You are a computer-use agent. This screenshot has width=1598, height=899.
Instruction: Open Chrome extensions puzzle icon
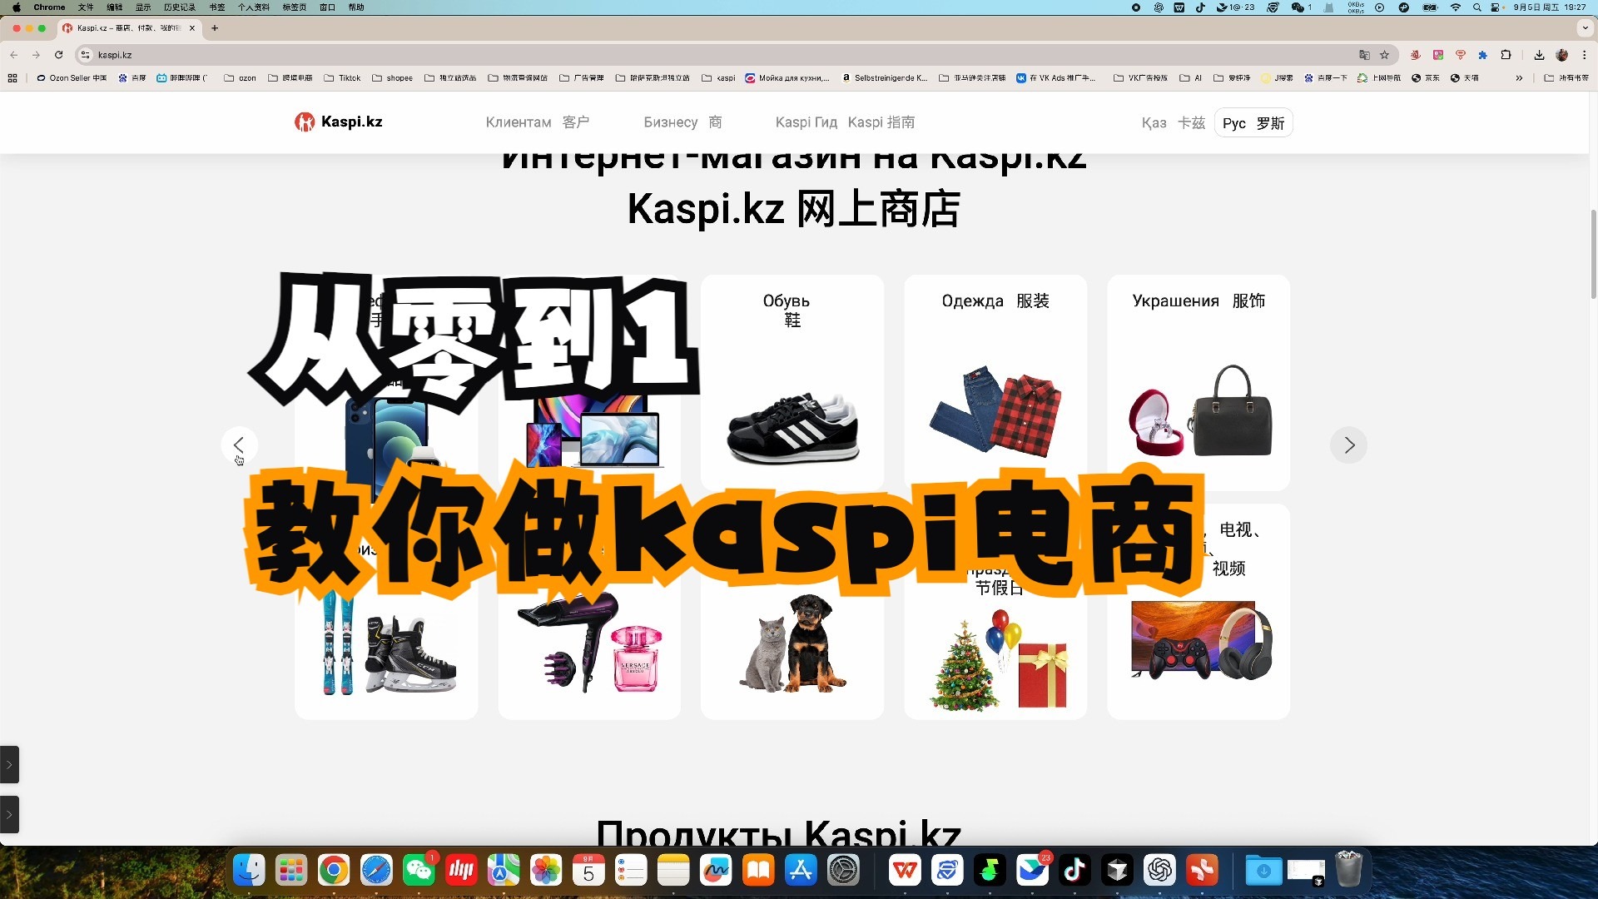pyautogui.click(x=1506, y=55)
